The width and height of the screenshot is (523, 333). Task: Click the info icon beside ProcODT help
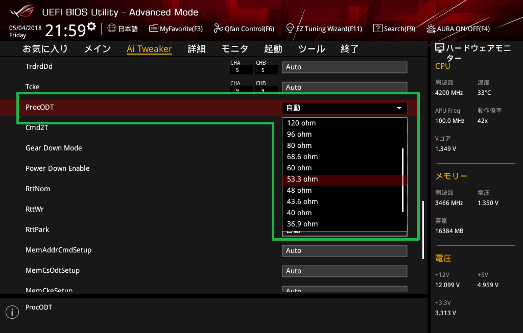pos(12,312)
